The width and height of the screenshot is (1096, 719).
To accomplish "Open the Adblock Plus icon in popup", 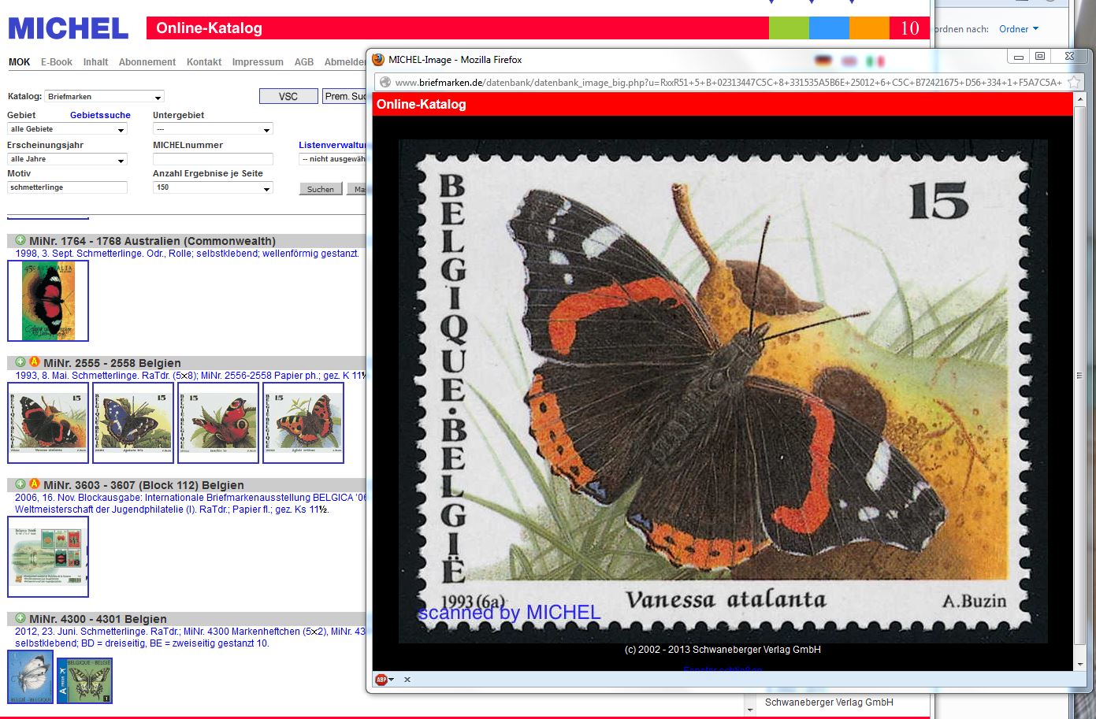I will click(383, 680).
